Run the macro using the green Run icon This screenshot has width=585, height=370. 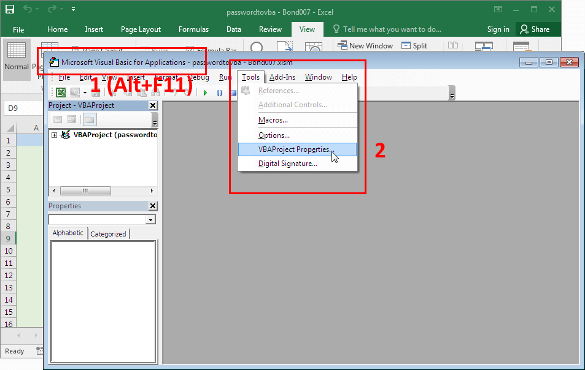(x=205, y=92)
